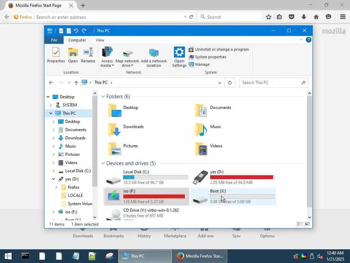Go back in Explorer navigation

point(51,83)
